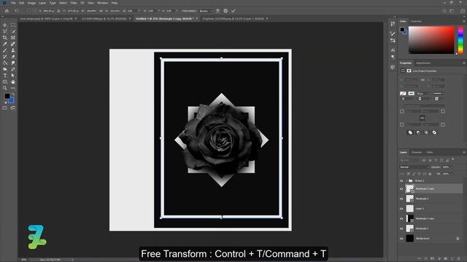The image size is (467, 262).
Task: Select the Path Selection arrow tool
Action: coord(13,76)
